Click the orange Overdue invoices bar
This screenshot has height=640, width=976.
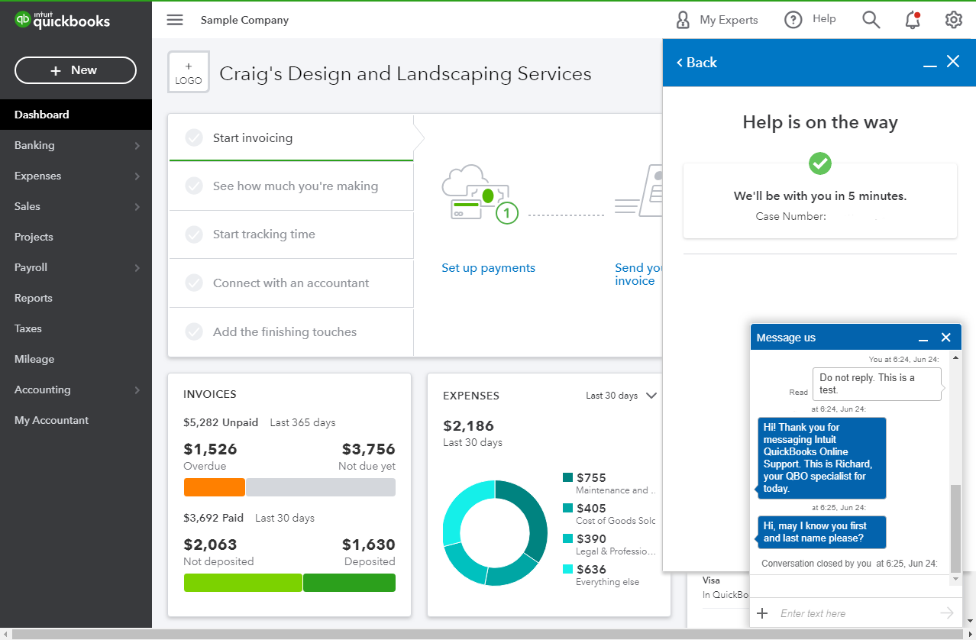click(x=215, y=487)
